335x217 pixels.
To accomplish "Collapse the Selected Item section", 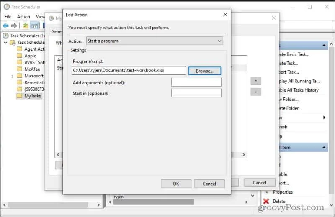I will coord(324,147).
